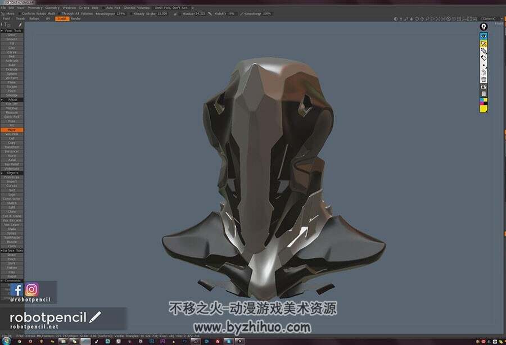Open the color palette in annotation toolbar
506x345 pixels.
[x=484, y=102]
